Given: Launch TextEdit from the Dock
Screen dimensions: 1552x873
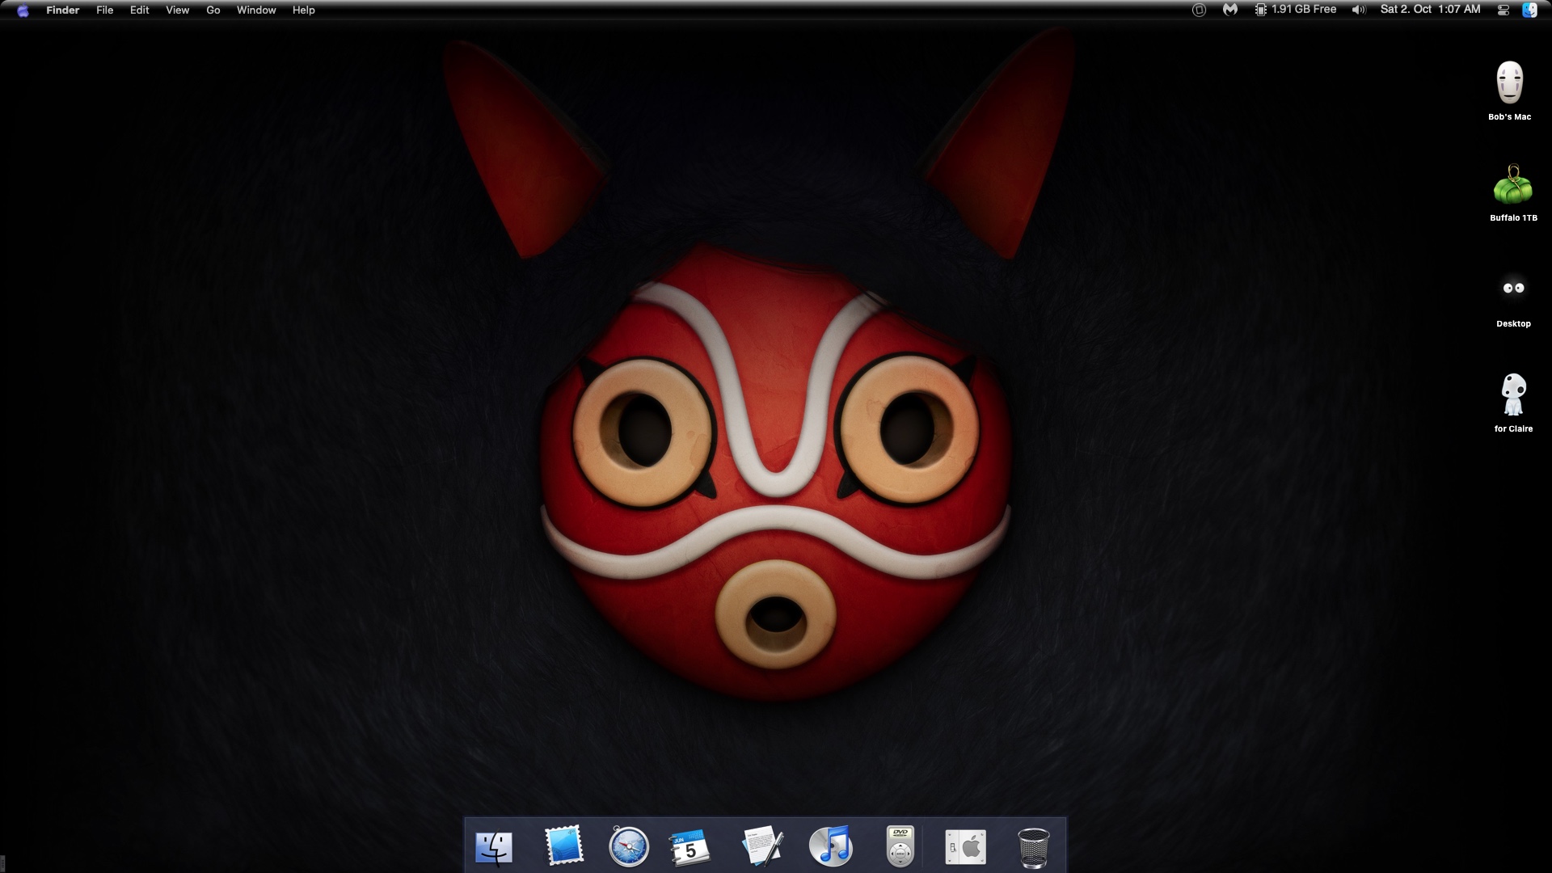Looking at the screenshot, I should point(762,846).
